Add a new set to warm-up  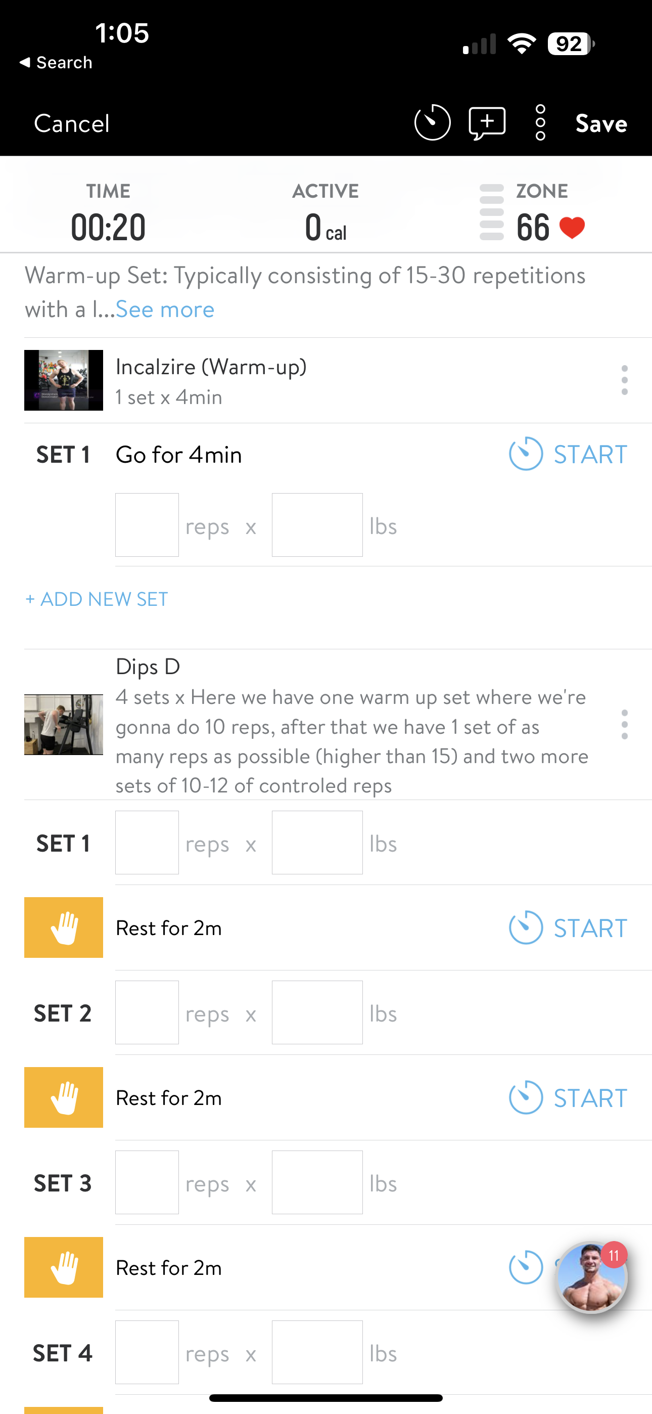pyautogui.click(x=97, y=599)
